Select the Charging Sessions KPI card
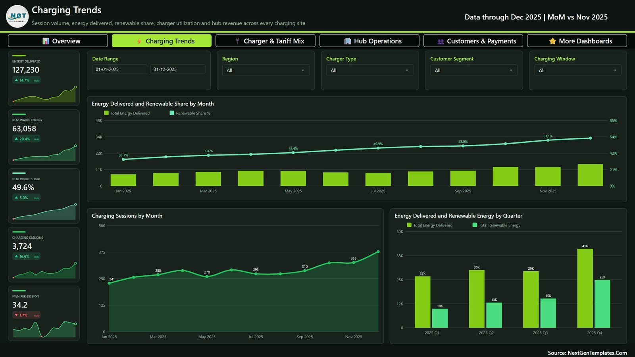The image size is (635, 357). [44, 254]
